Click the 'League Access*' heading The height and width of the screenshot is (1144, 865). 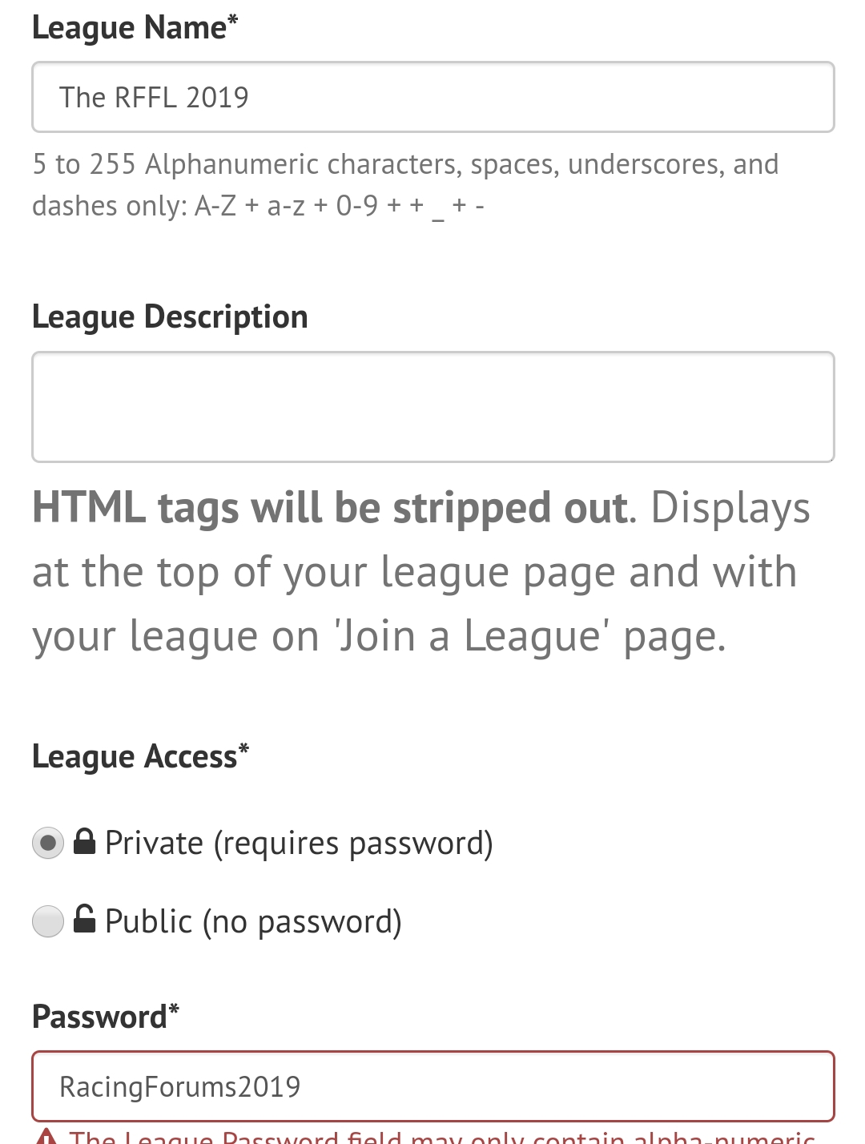[140, 757]
